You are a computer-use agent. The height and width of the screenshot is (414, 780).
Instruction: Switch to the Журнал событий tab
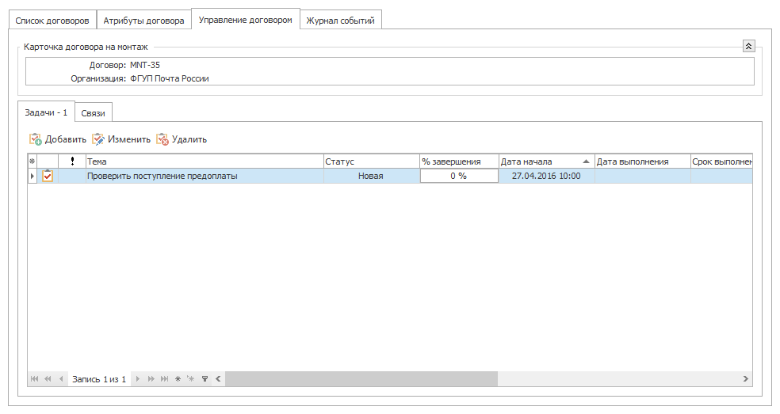tap(340, 21)
